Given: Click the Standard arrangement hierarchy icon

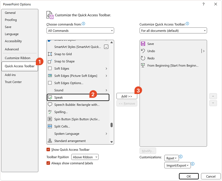Looking at the screenshot, I should pos(50,141).
